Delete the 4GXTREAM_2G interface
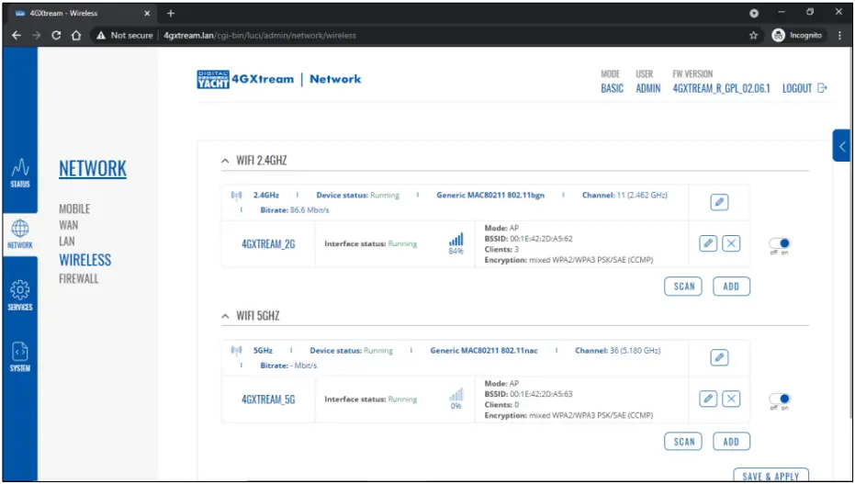This screenshot has height=484, width=855. click(730, 243)
